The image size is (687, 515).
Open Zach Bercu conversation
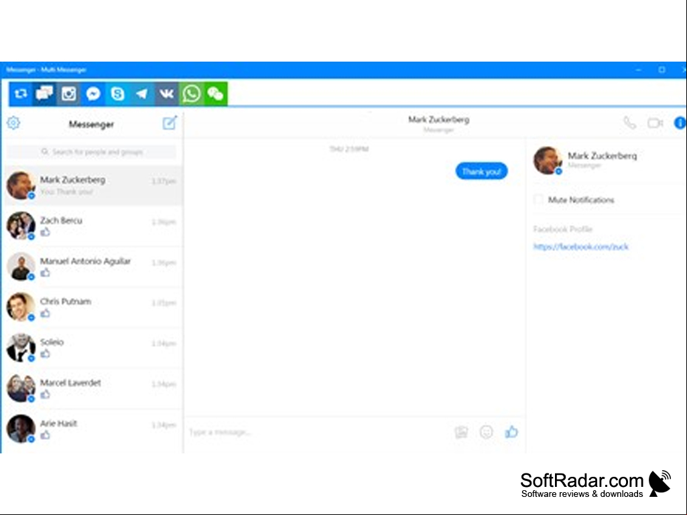point(92,226)
